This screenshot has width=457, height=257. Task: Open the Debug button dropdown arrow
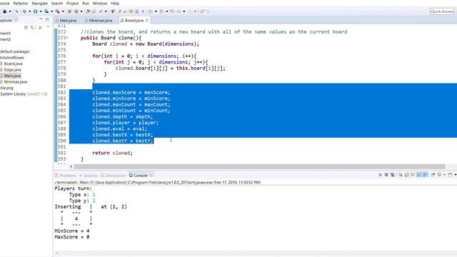click(30, 11)
